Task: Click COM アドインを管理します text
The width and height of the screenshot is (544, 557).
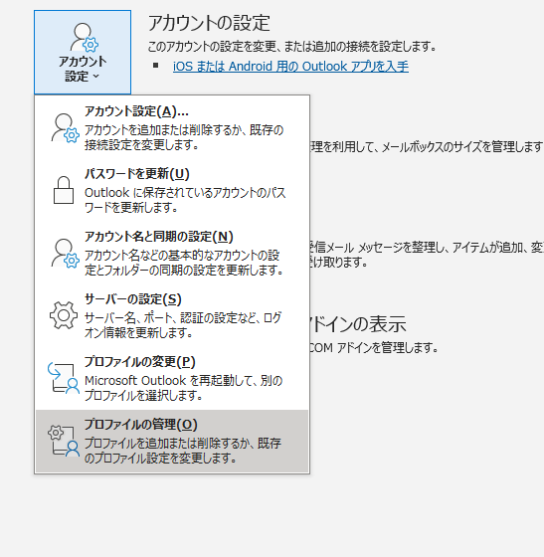Action: pyautogui.click(x=374, y=347)
